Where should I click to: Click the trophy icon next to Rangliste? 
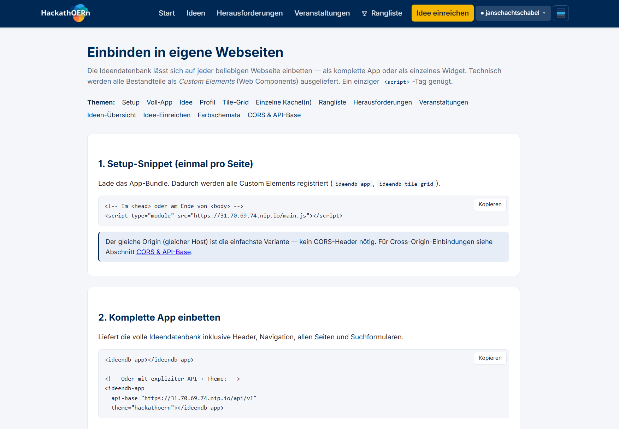click(365, 13)
